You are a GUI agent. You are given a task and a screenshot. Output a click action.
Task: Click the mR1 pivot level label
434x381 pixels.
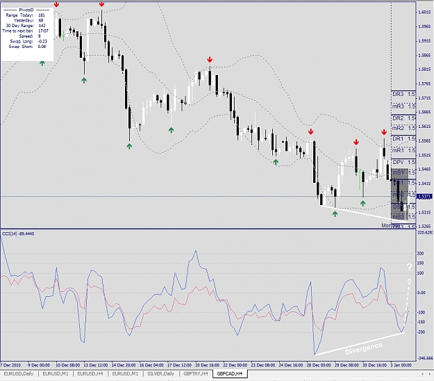coord(398,150)
